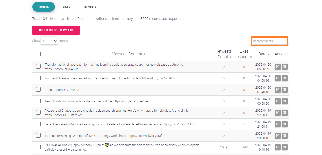Image resolution: width=322 pixels, height=155 pixels.
Task: Toggle the Date column sort order
Action: (264, 54)
